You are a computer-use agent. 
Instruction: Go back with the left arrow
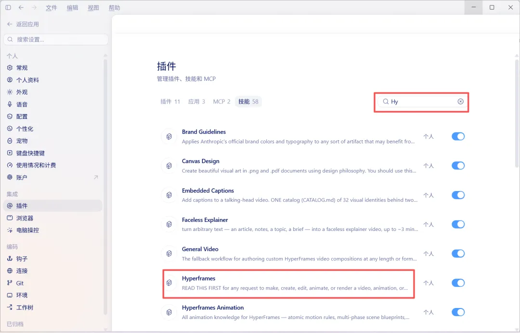[x=21, y=7]
